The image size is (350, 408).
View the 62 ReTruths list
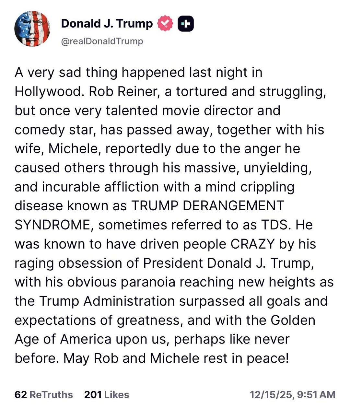(44, 394)
